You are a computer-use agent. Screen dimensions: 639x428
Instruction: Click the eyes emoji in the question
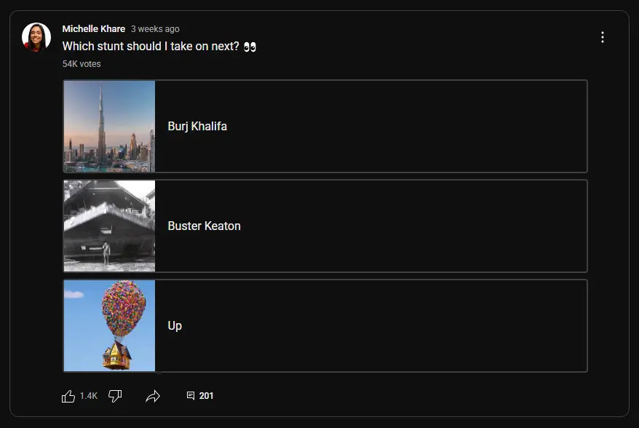pyautogui.click(x=250, y=47)
